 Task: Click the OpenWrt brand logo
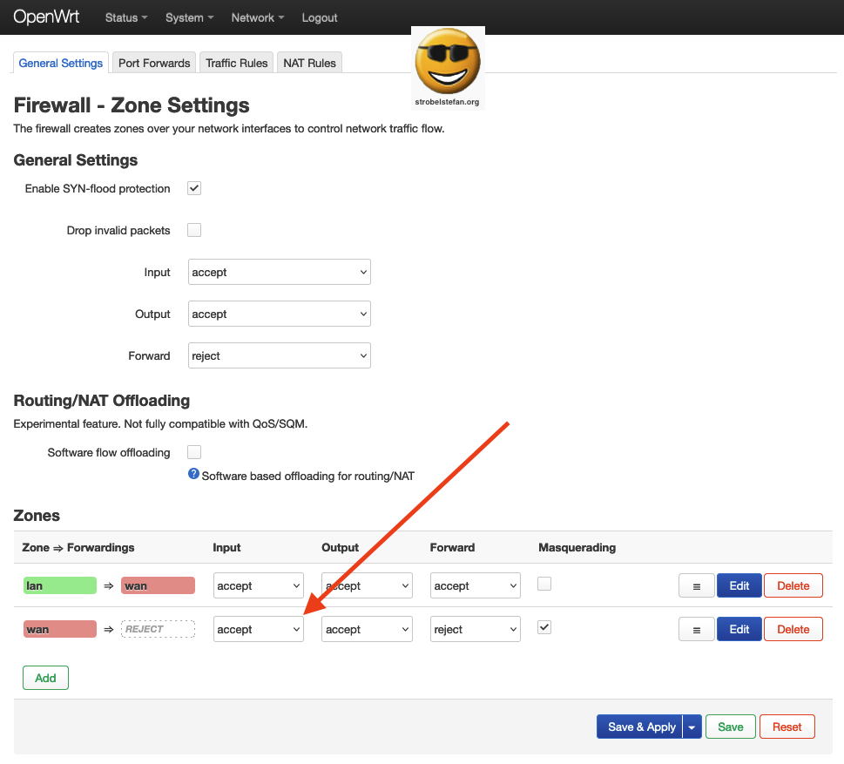(45, 17)
